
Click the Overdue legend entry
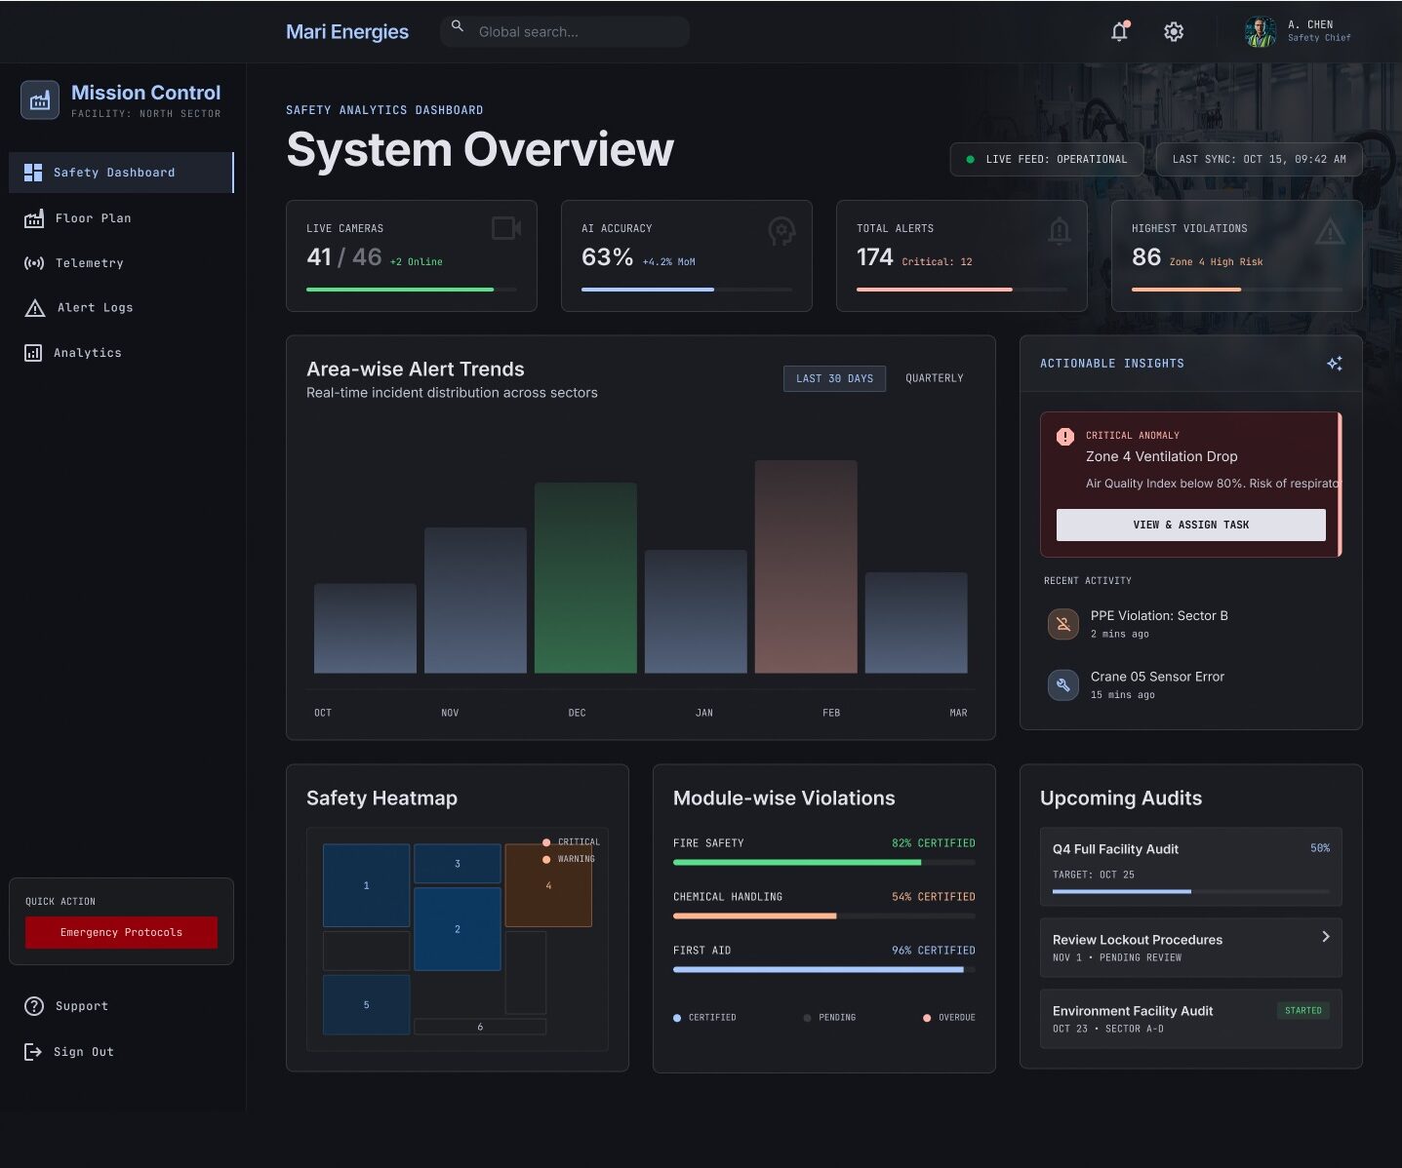949,1018
